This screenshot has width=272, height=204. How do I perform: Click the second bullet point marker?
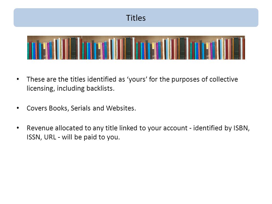pyautogui.click(x=18, y=108)
